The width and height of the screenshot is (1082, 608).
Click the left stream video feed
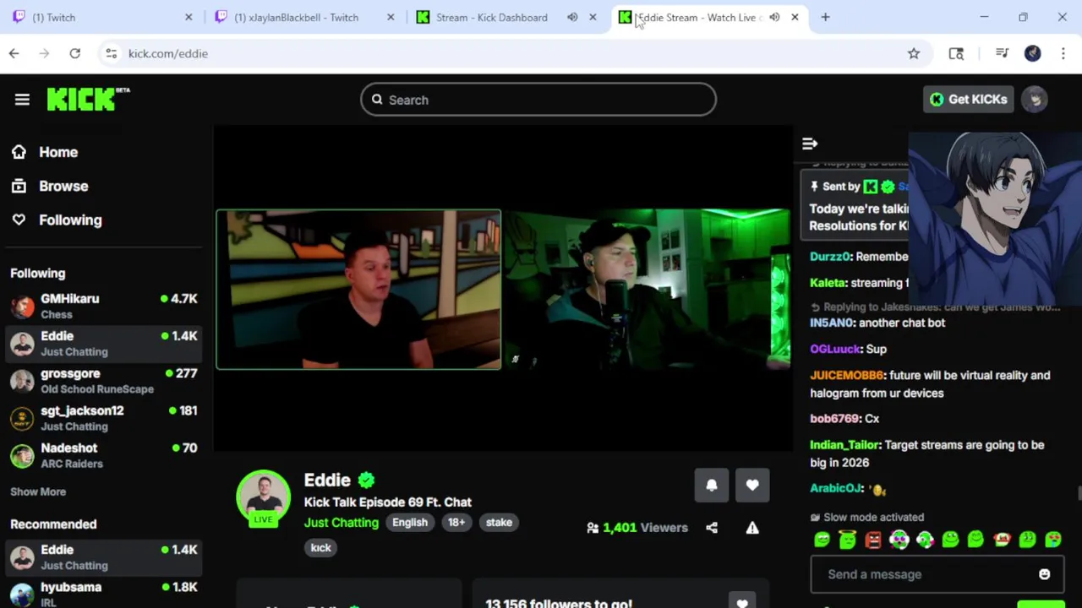click(358, 290)
